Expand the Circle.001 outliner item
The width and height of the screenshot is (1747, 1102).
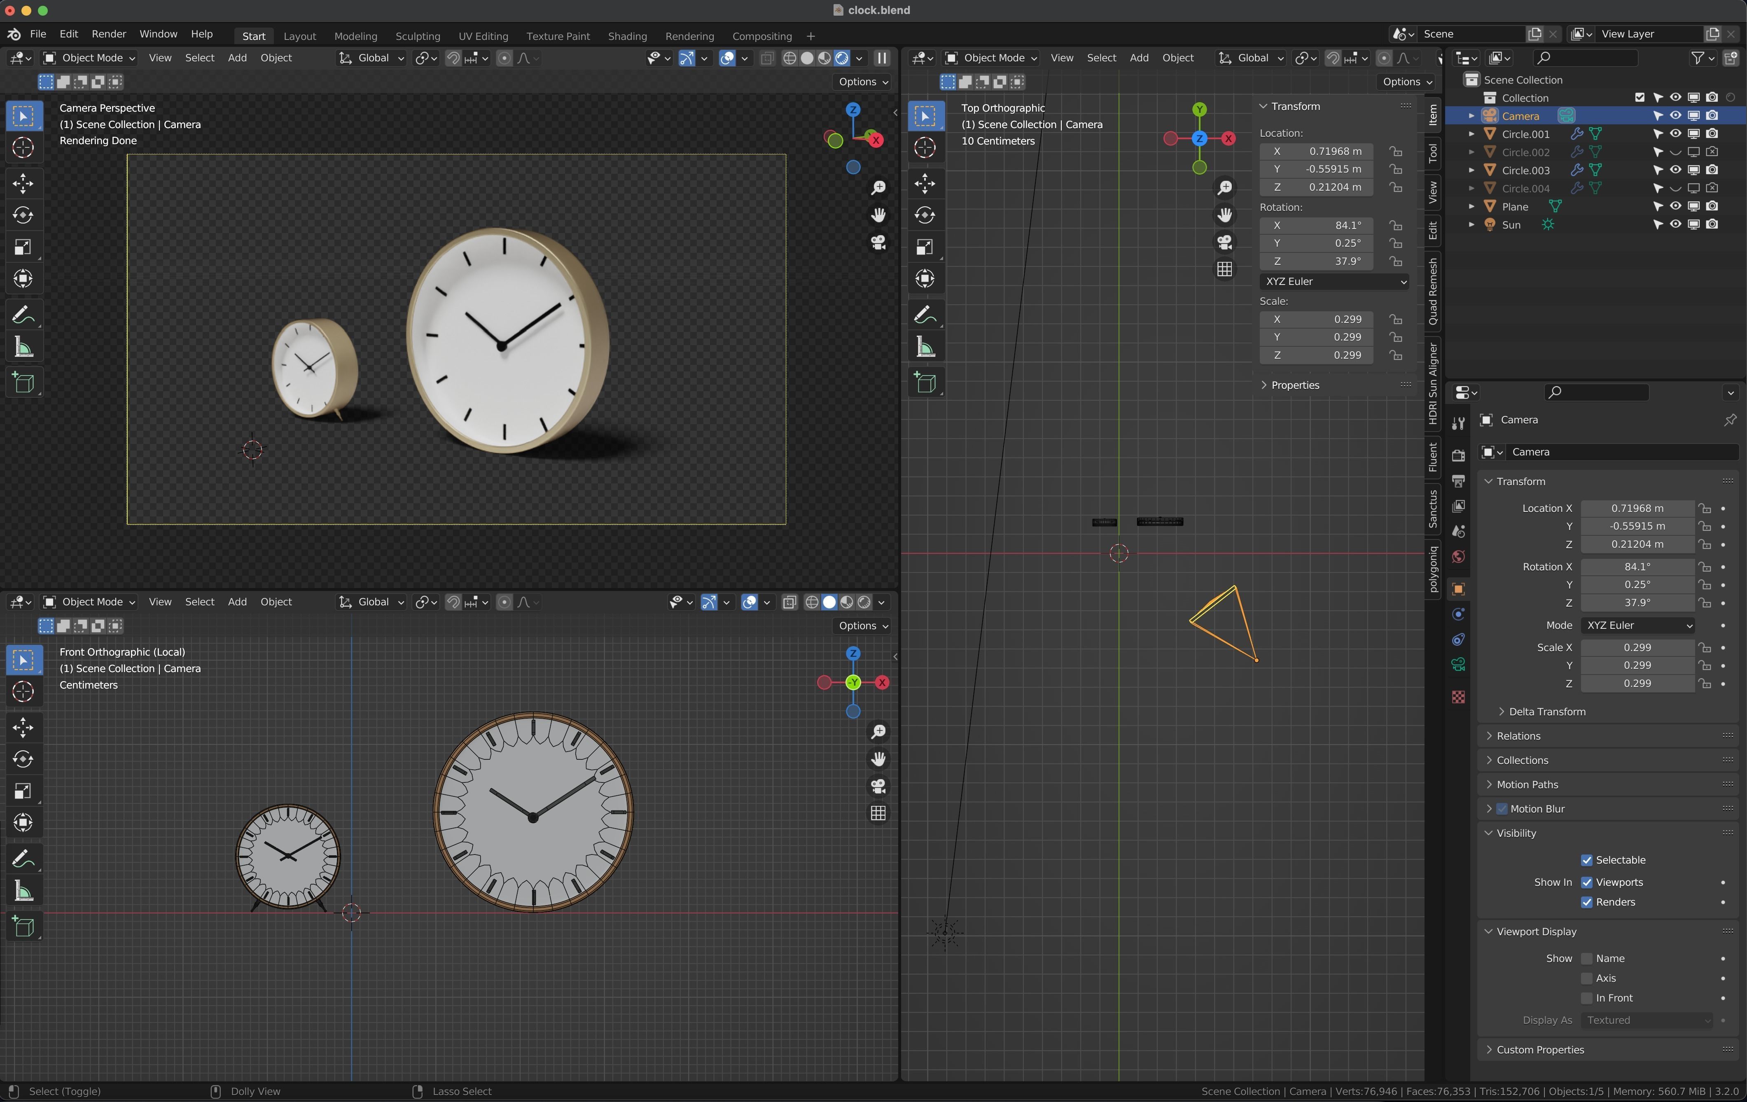(x=1471, y=133)
